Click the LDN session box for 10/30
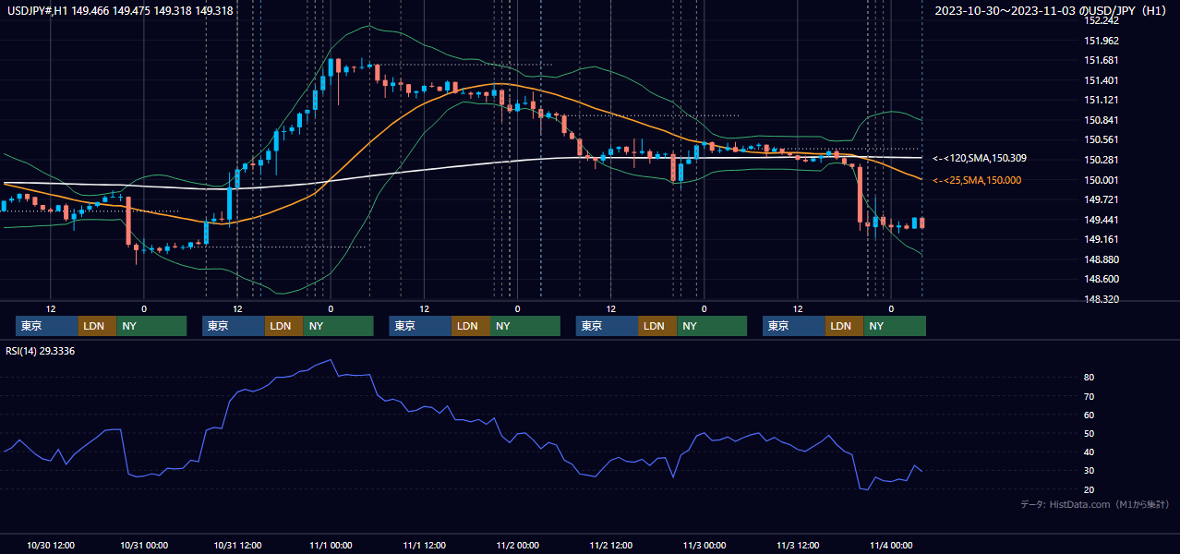 tap(97, 326)
